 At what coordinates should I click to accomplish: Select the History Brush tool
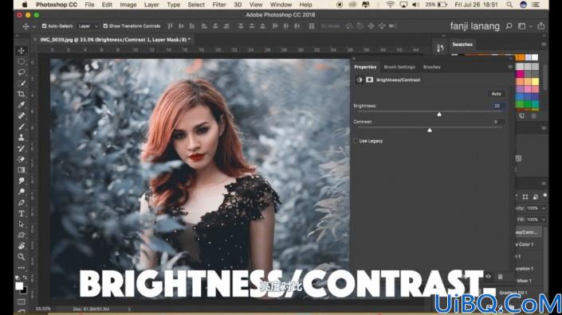(22, 149)
